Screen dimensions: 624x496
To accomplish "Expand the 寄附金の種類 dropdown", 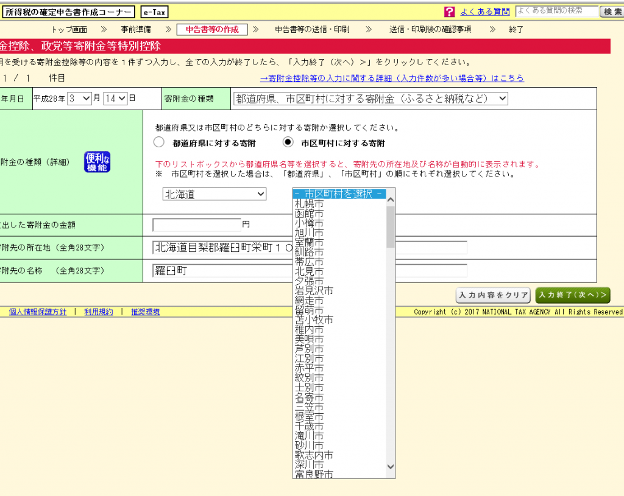I will pyautogui.click(x=370, y=99).
